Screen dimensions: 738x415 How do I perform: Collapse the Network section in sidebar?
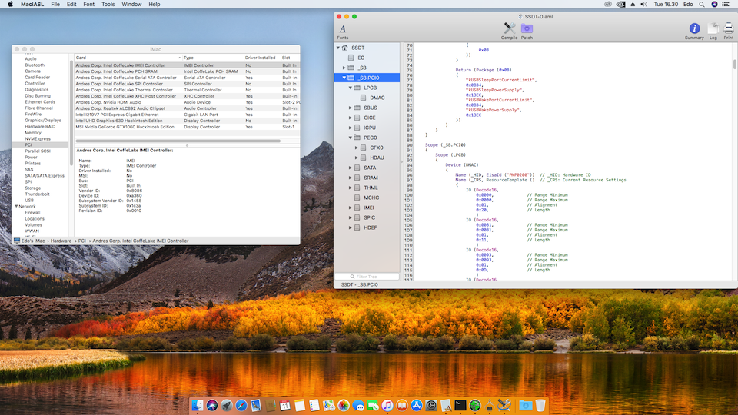coord(16,206)
